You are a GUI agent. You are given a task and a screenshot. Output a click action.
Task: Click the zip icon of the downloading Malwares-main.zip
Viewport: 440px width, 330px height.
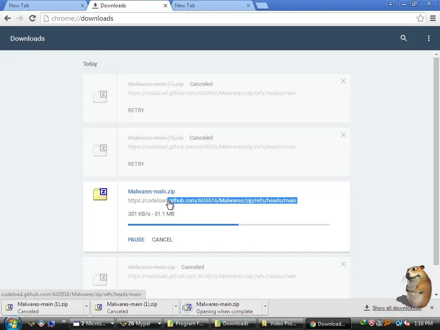point(100,194)
